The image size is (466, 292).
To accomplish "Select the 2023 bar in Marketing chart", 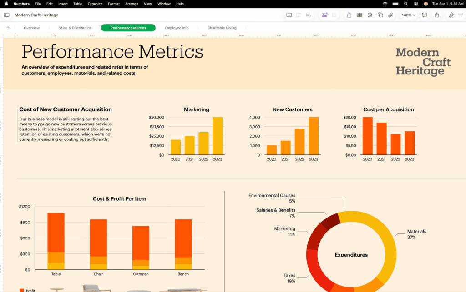I will pyautogui.click(x=218, y=136).
